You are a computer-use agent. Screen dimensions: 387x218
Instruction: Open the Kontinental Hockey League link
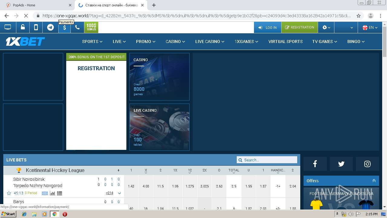click(x=55, y=170)
